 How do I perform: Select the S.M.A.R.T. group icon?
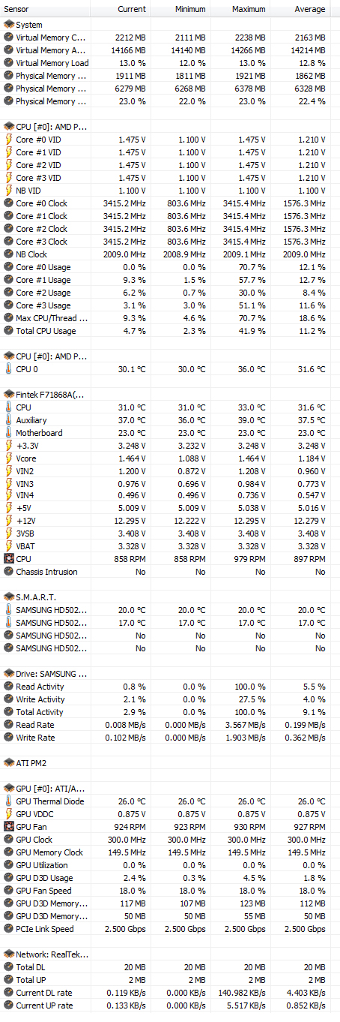[9, 597]
